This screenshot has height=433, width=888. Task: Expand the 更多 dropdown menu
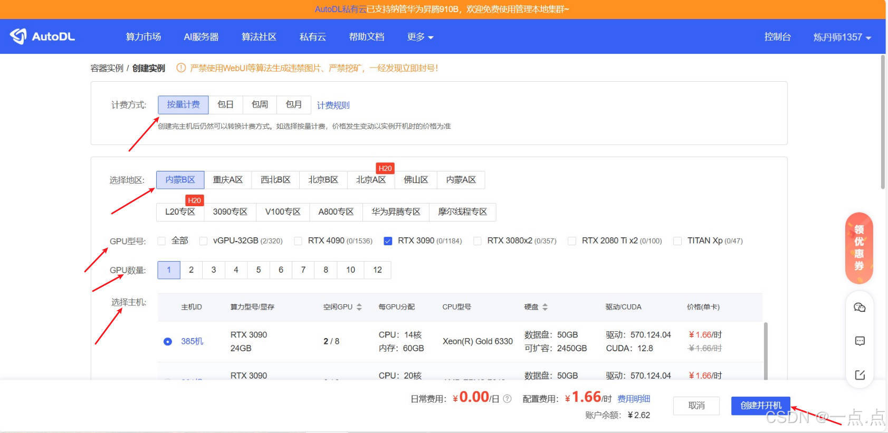click(x=420, y=37)
